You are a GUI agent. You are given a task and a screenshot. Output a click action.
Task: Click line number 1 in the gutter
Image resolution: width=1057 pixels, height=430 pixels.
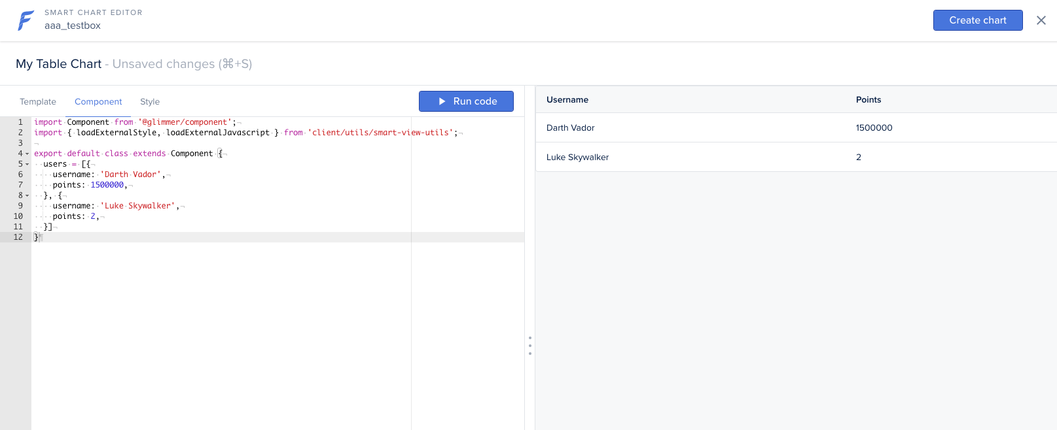point(20,122)
